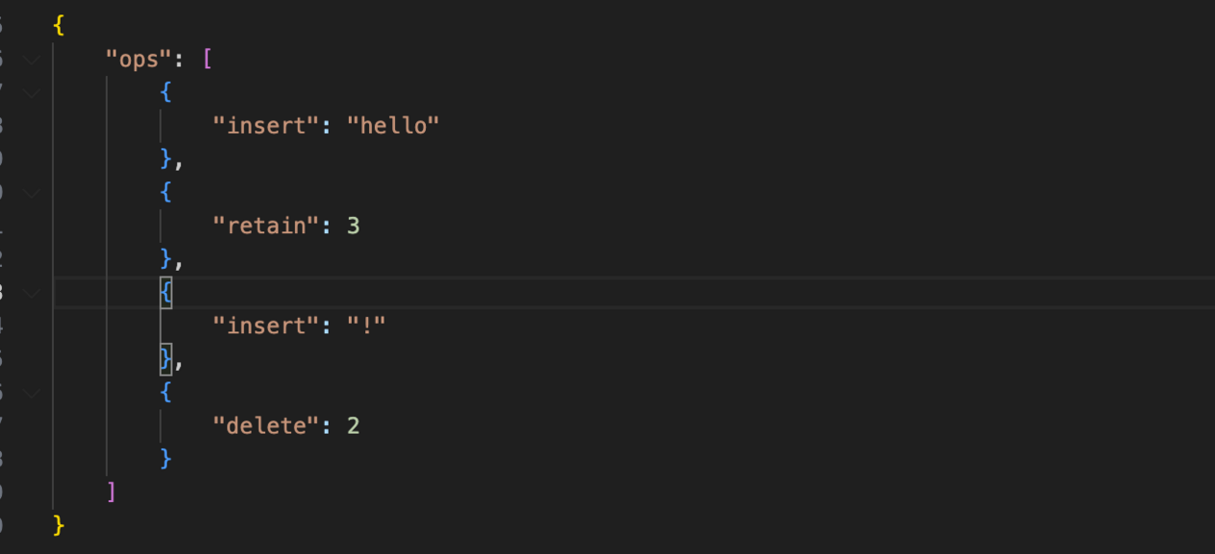This screenshot has width=1215, height=554.
Task: Place cursor on the "hello" string value
Action: 392,126
